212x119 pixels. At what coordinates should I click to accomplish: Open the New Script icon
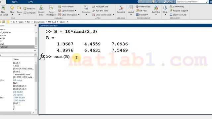tap(3, 8)
